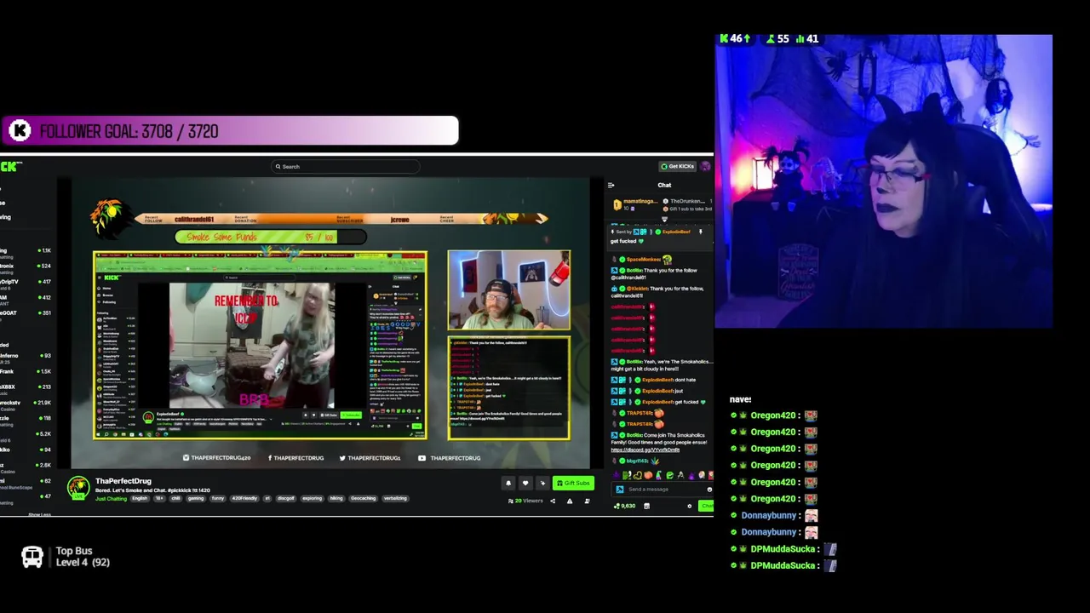Click the Smoke Some Funds goal bar
The image size is (1090, 613).
271,237
